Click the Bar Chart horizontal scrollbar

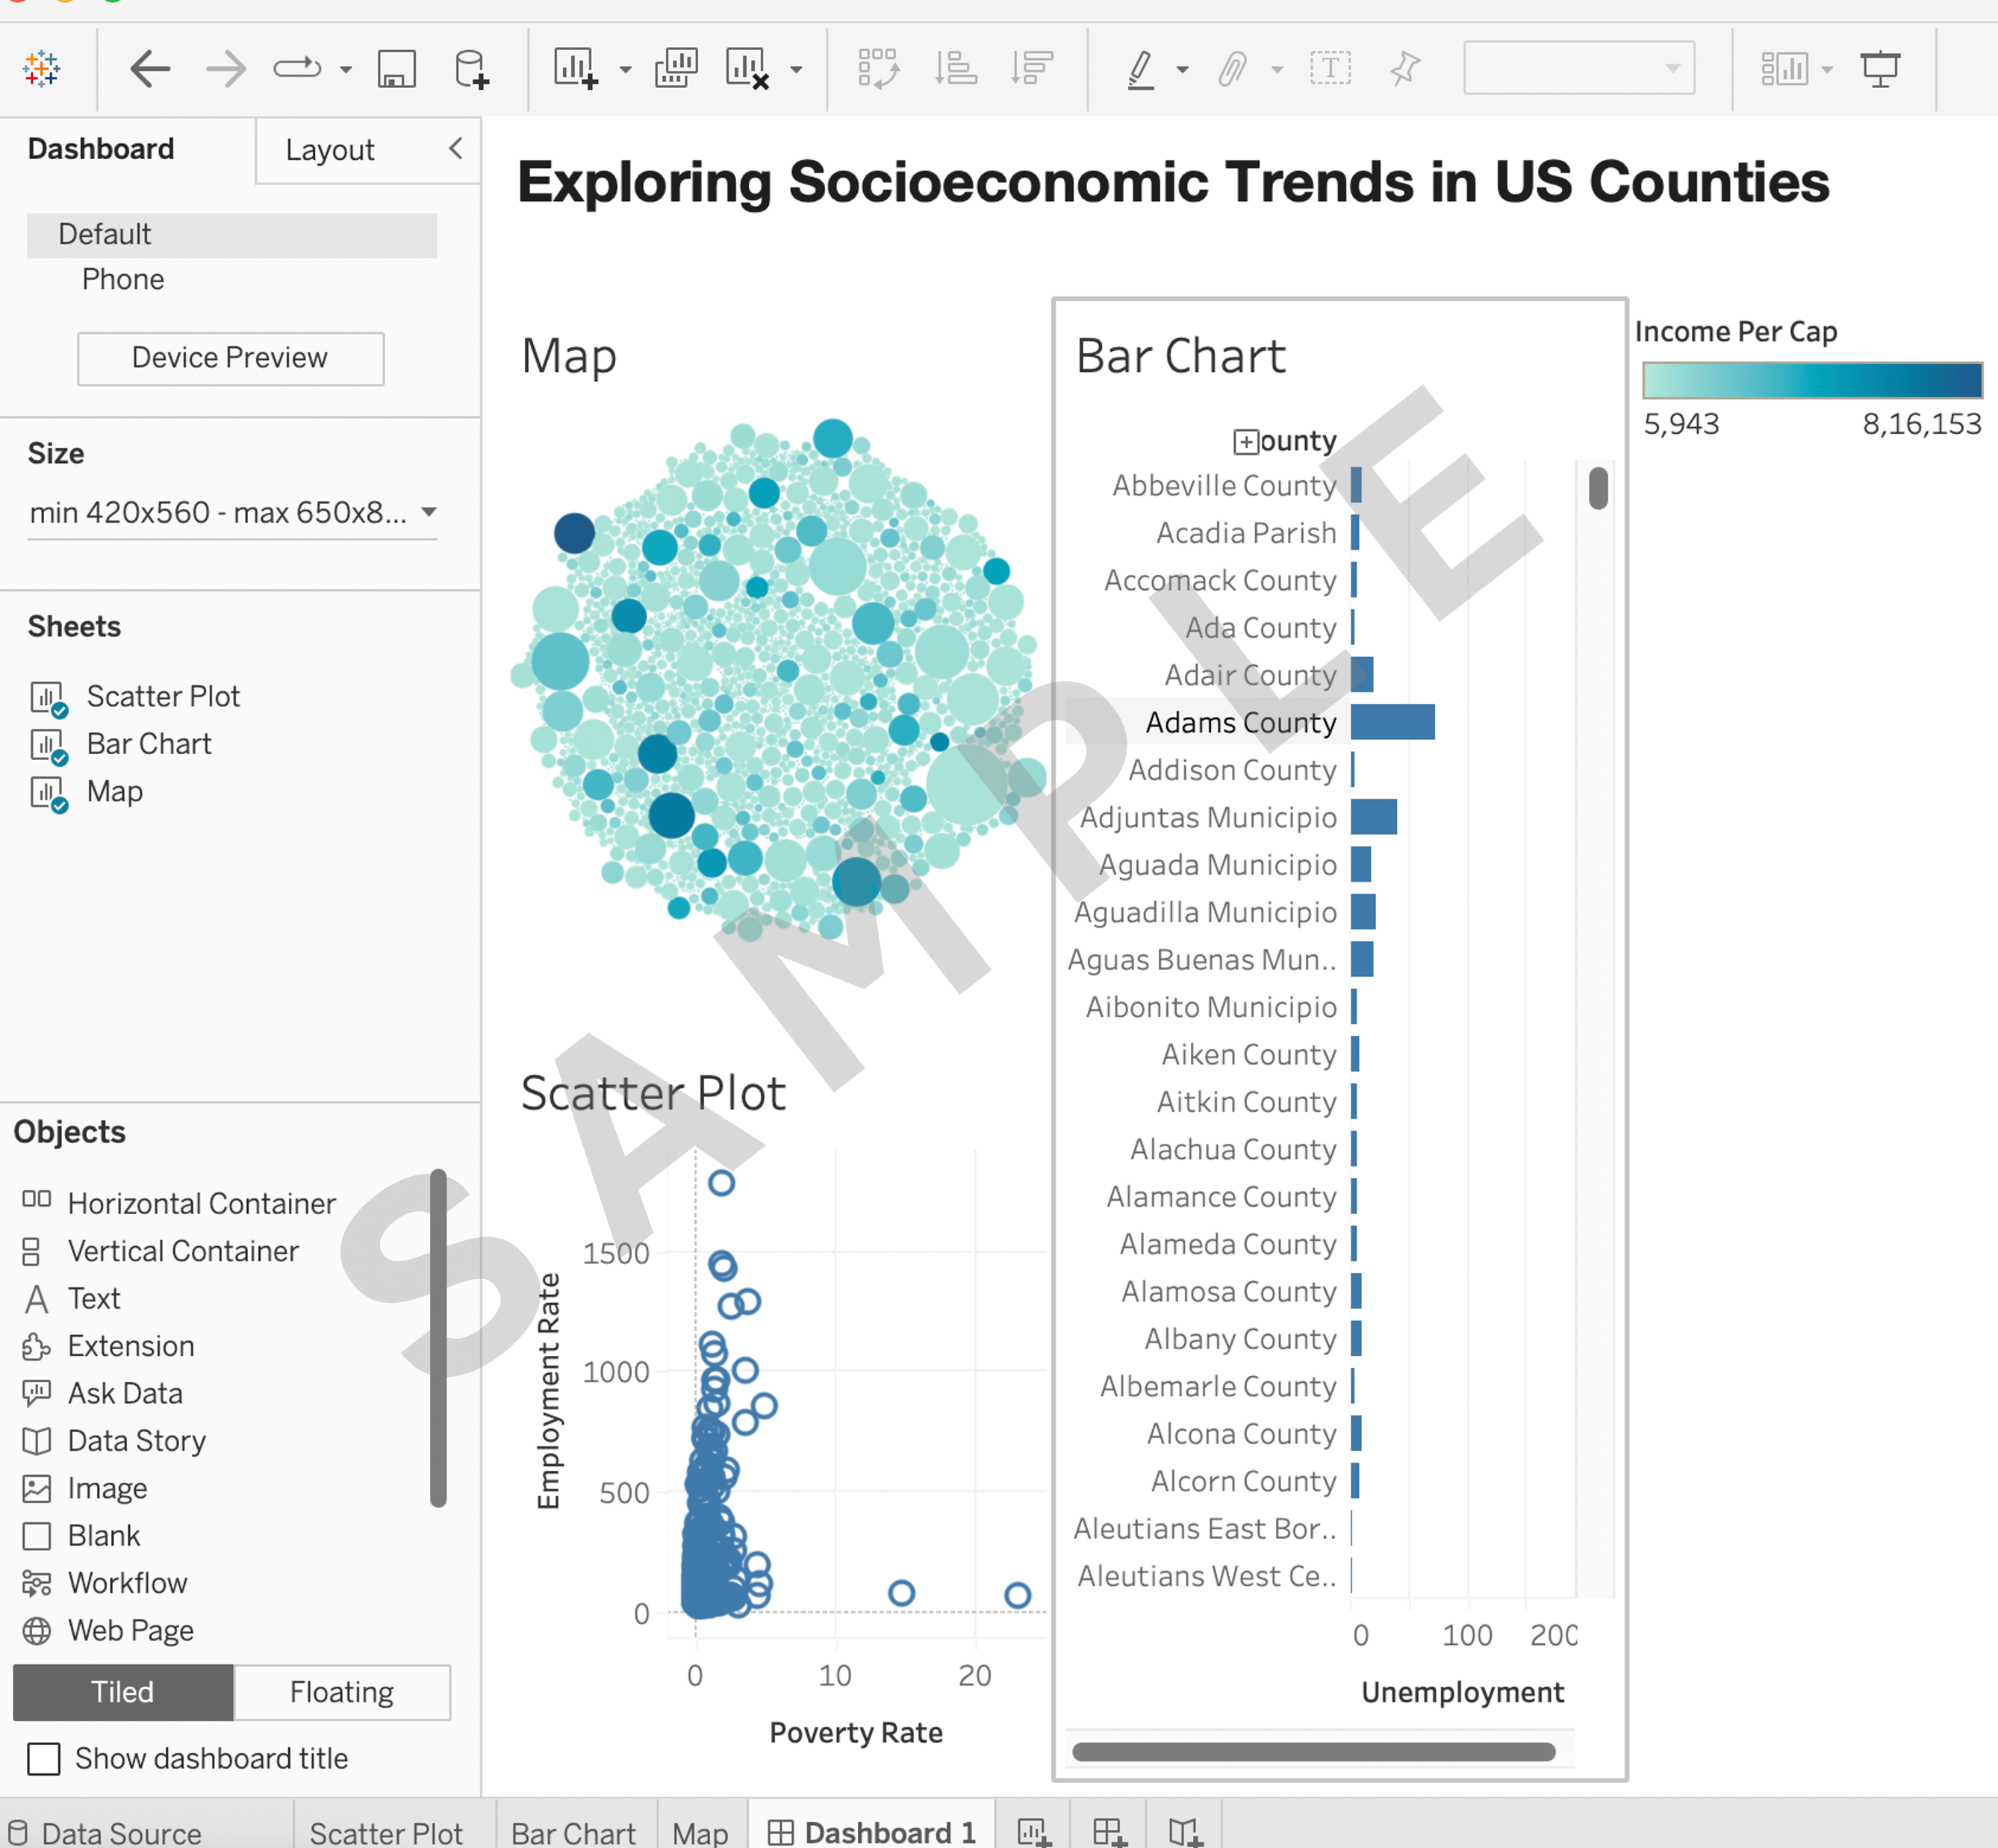pos(1312,1751)
